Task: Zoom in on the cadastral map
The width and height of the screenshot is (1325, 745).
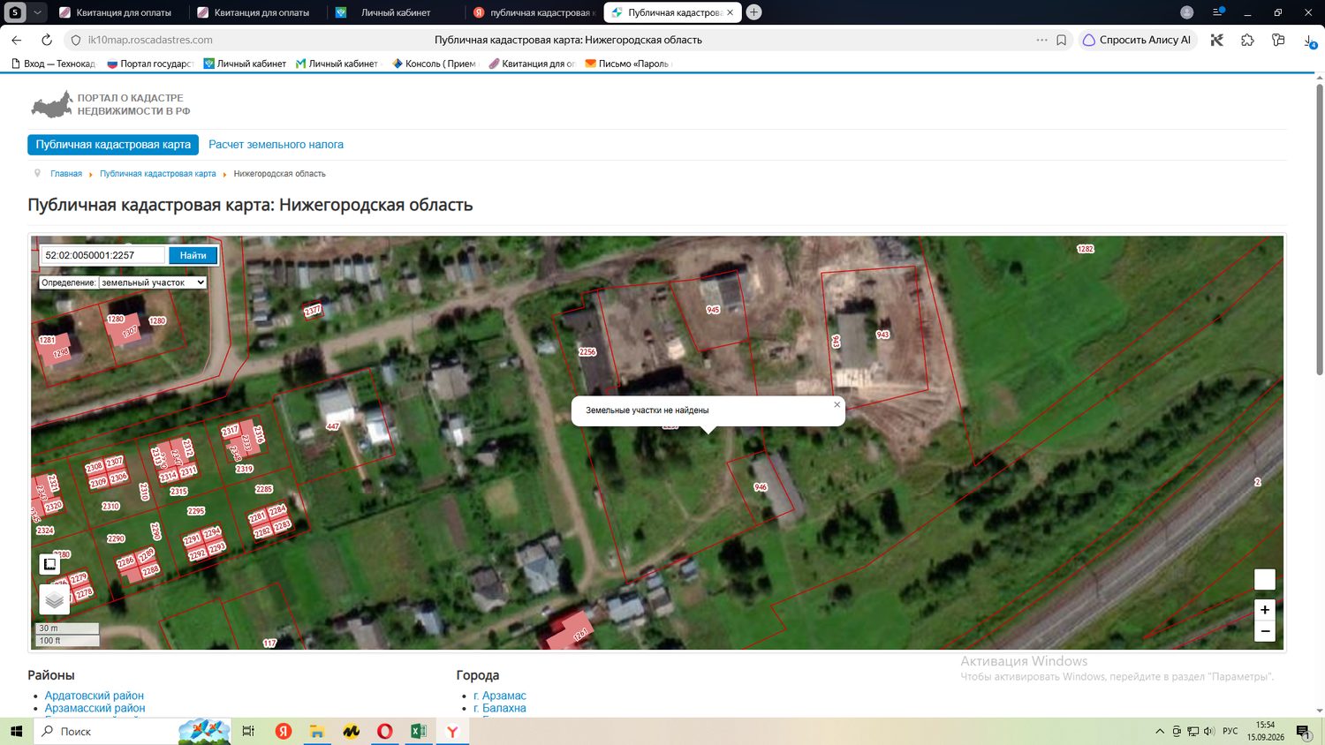Action: coord(1265,610)
